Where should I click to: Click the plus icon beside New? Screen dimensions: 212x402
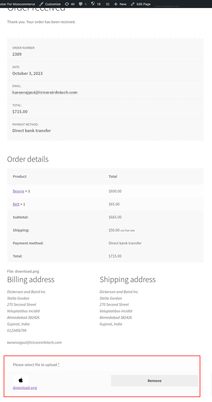pyautogui.click(x=115, y=4)
